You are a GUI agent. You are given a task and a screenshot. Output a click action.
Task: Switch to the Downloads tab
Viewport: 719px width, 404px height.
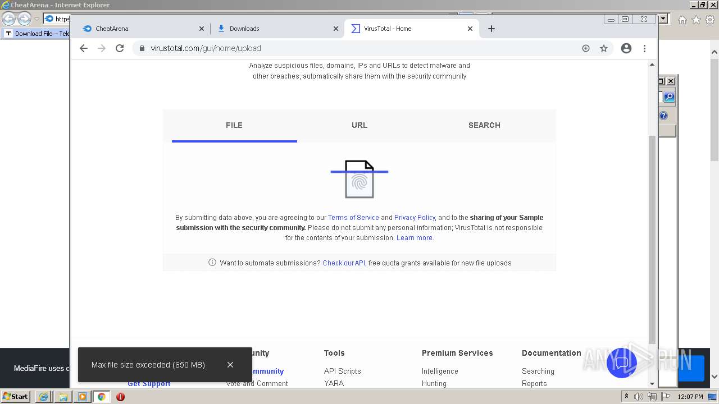(x=277, y=29)
